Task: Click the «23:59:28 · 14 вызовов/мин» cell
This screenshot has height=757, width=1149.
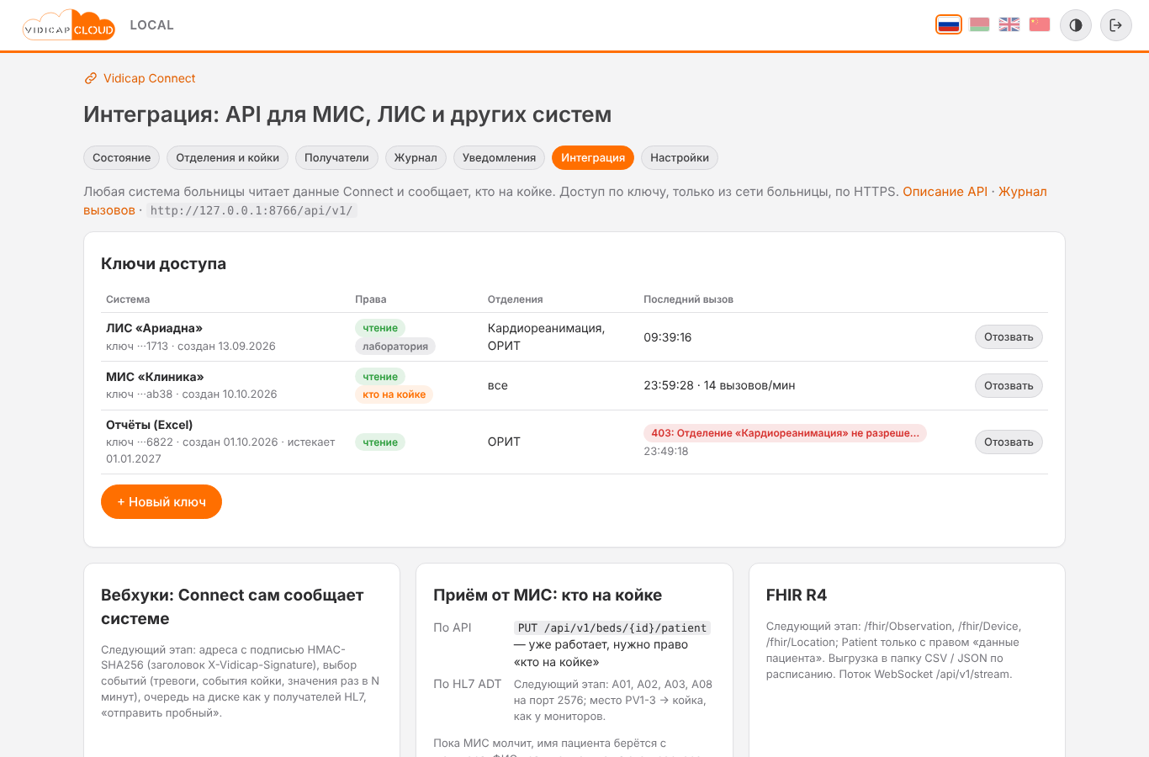Action: [x=719, y=386]
